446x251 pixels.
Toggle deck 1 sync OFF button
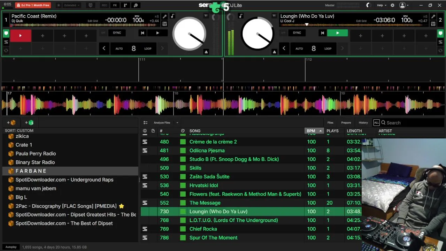tap(103, 33)
